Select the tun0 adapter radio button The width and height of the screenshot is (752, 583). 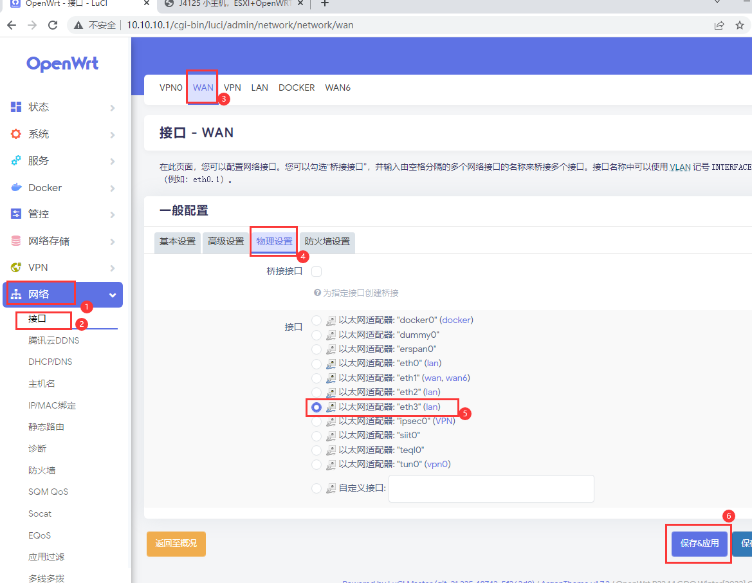pos(316,465)
